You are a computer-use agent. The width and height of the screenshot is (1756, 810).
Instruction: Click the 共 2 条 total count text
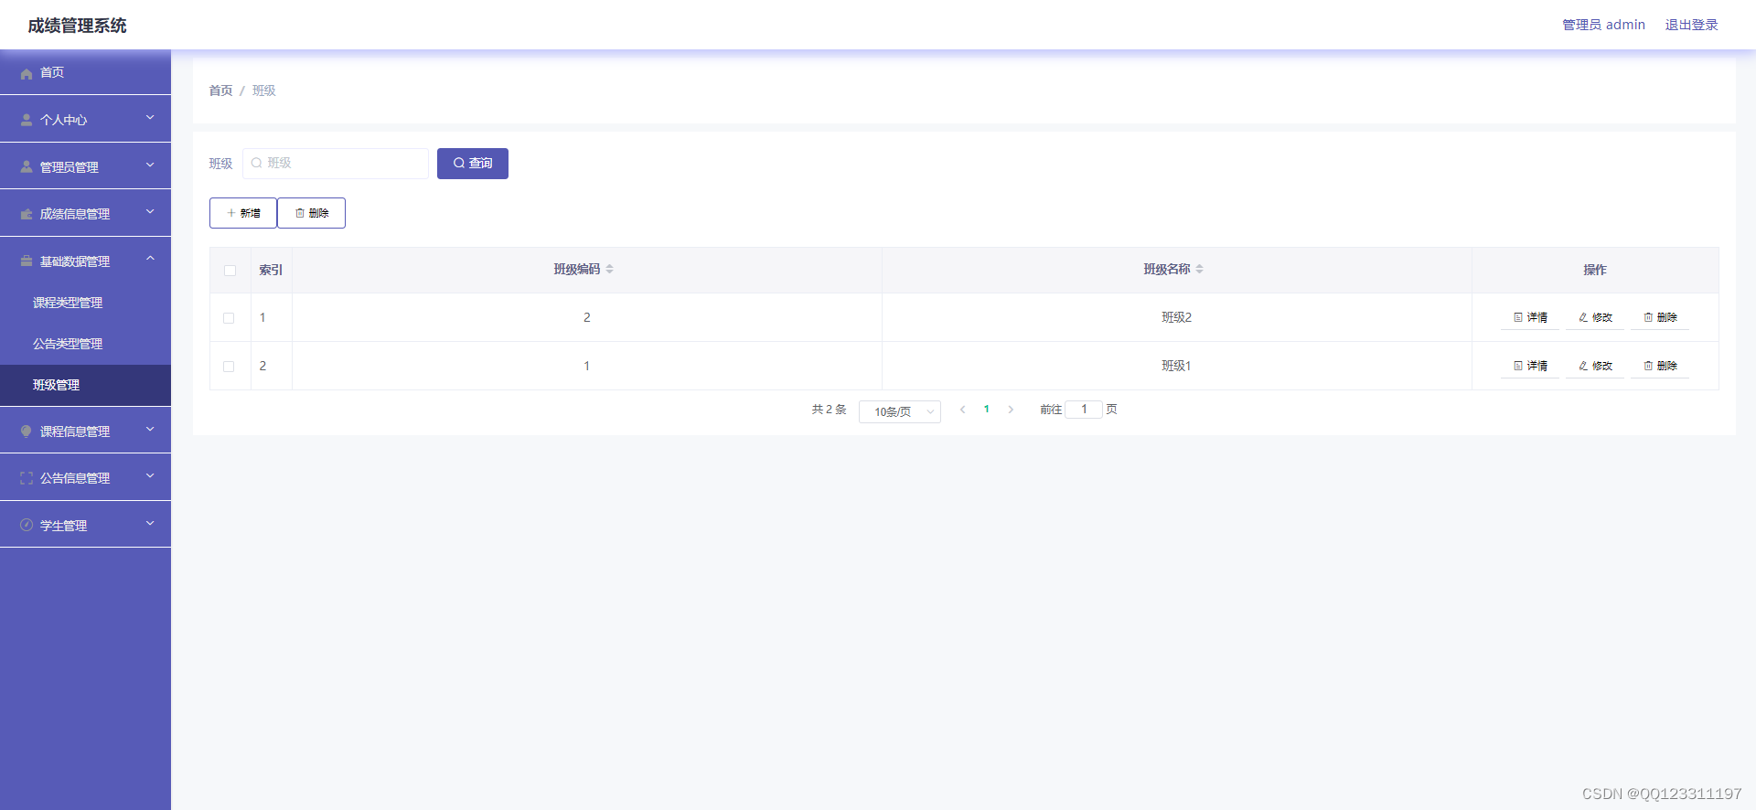point(829,410)
